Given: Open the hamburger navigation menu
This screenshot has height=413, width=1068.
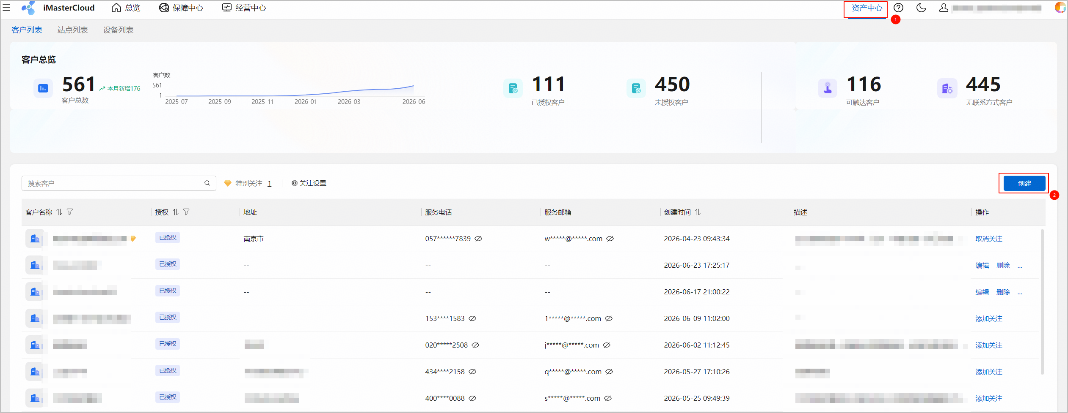Looking at the screenshot, I should tap(6, 8).
